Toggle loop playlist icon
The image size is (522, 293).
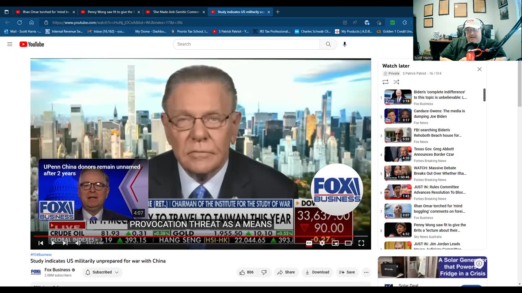[385, 82]
